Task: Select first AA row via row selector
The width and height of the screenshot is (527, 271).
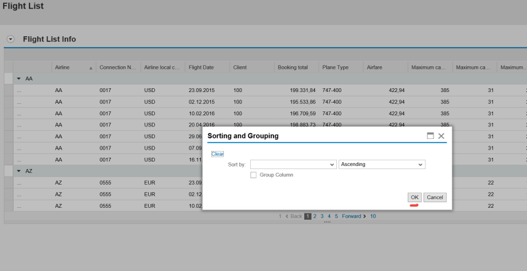Action: [8, 90]
